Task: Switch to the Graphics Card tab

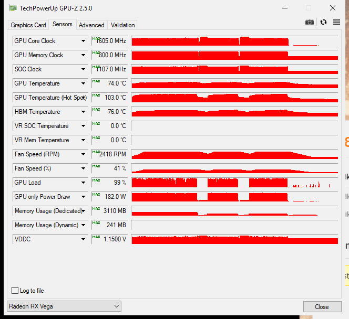Action: [28, 25]
